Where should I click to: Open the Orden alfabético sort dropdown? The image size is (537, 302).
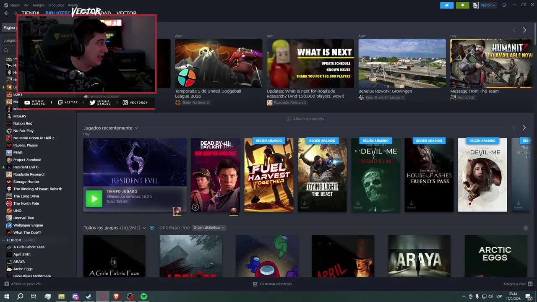click(x=209, y=228)
